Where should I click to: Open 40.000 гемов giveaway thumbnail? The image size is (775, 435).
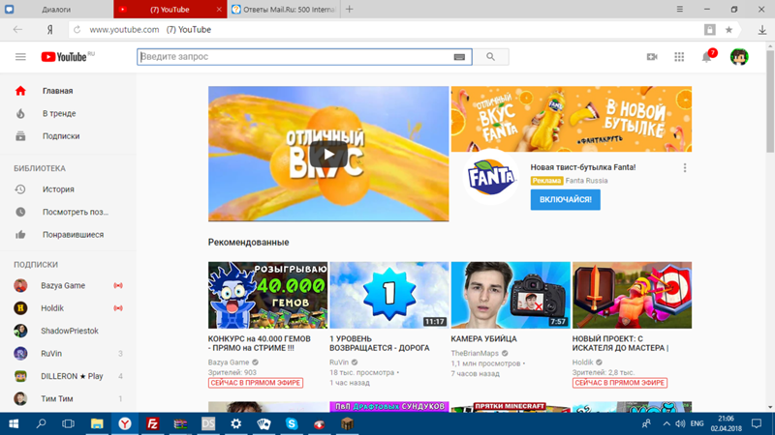(x=268, y=295)
